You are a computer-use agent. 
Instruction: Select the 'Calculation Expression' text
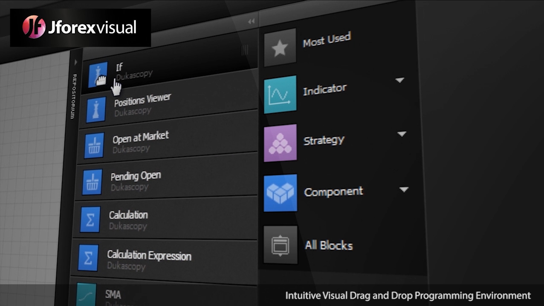(149, 255)
